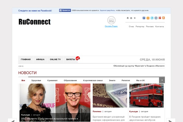Click the envelope mail icon
The height and width of the screenshot is (122, 183).
[131, 18]
